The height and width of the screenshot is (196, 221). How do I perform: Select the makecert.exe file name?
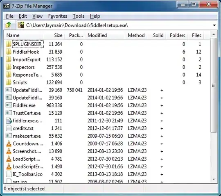(x=27, y=136)
